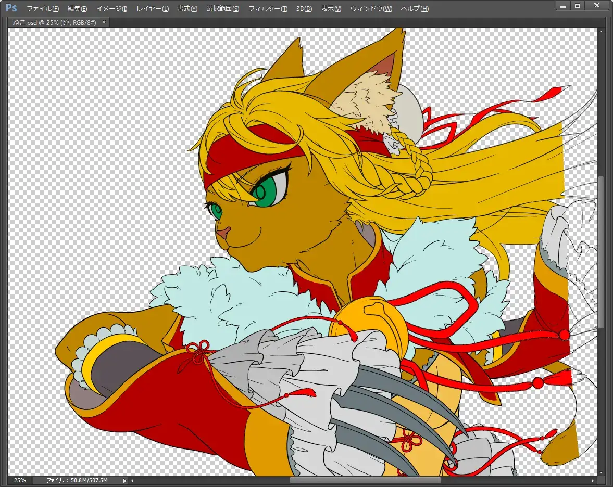Open the 書式(Y) menu
This screenshot has height=487, width=613.
(x=187, y=9)
